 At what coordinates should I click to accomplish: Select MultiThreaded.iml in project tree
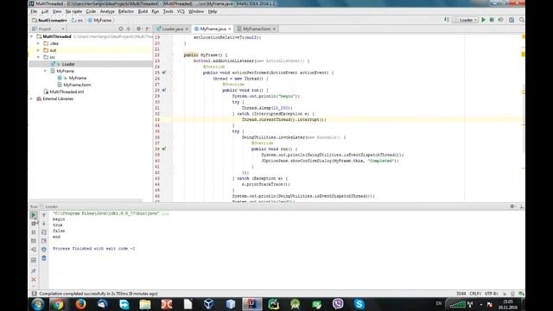coord(67,92)
